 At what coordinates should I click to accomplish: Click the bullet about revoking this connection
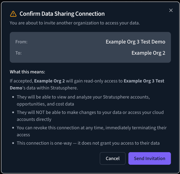coord(92,131)
